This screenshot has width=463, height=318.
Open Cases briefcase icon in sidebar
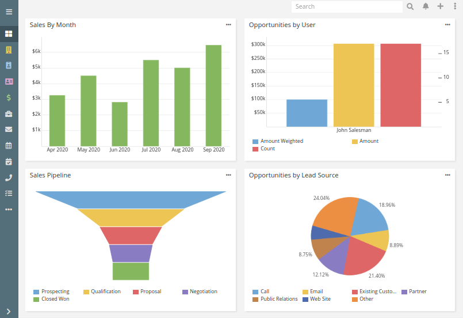(9, 114)
